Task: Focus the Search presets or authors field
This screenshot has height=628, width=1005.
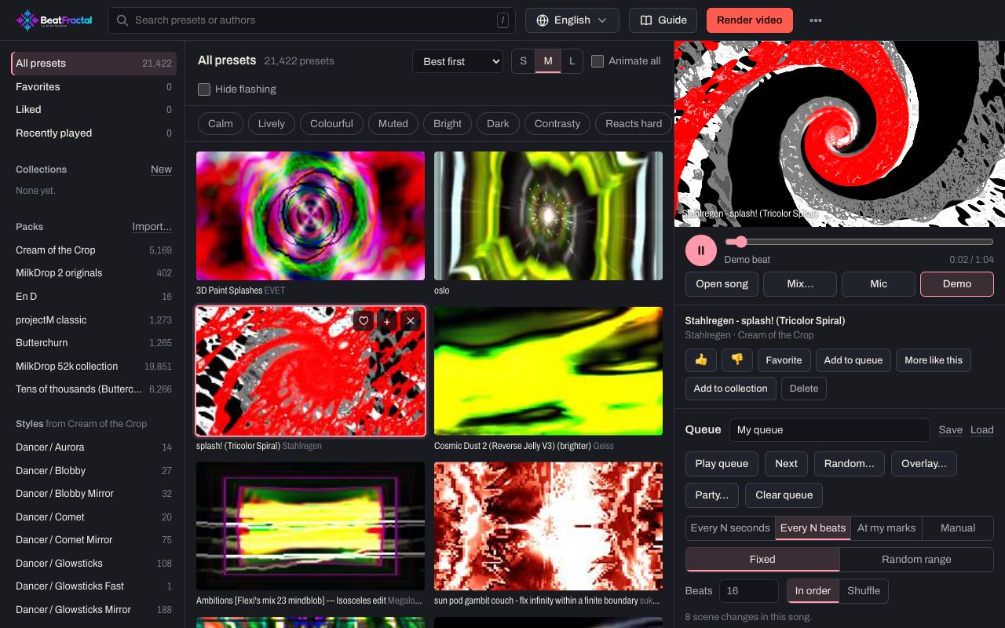Action: click(x=312, y=20)
